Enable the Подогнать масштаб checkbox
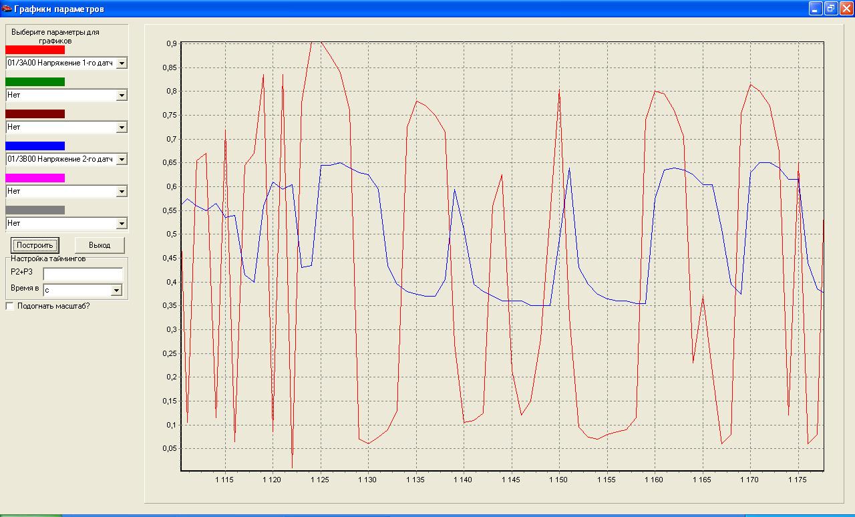 pyautogui.click(x=9, y=307)
